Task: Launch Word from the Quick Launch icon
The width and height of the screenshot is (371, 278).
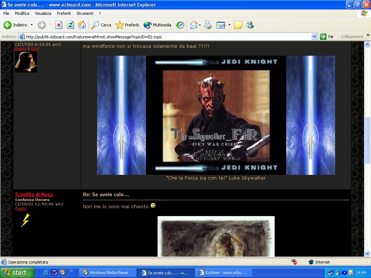Action: click(54, 273)
